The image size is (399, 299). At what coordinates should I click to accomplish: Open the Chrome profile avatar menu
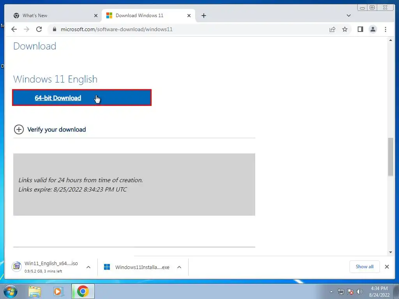coord(373,29)
